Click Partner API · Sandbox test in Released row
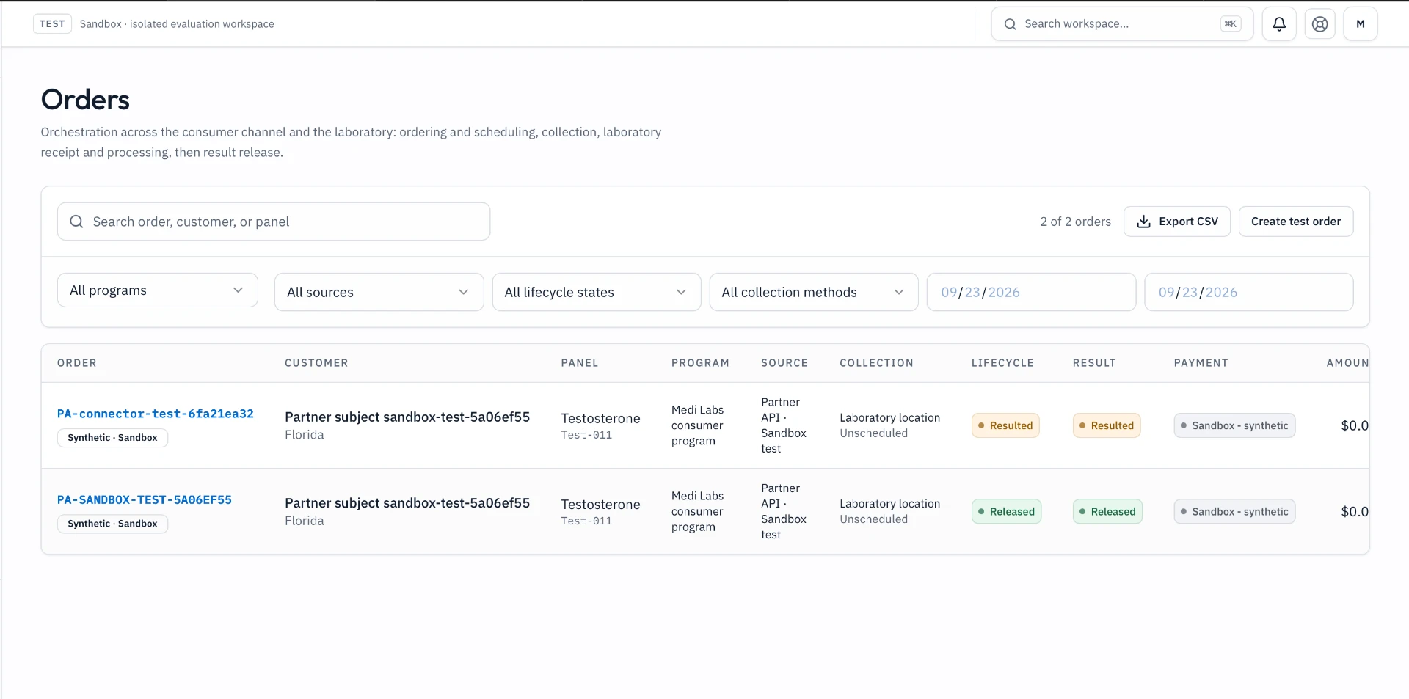Viewport: 1409px width, 699px height. point(784,511)
